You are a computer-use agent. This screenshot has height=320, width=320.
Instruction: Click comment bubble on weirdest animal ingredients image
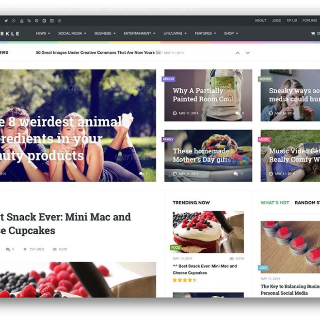[x=141, y=174]
